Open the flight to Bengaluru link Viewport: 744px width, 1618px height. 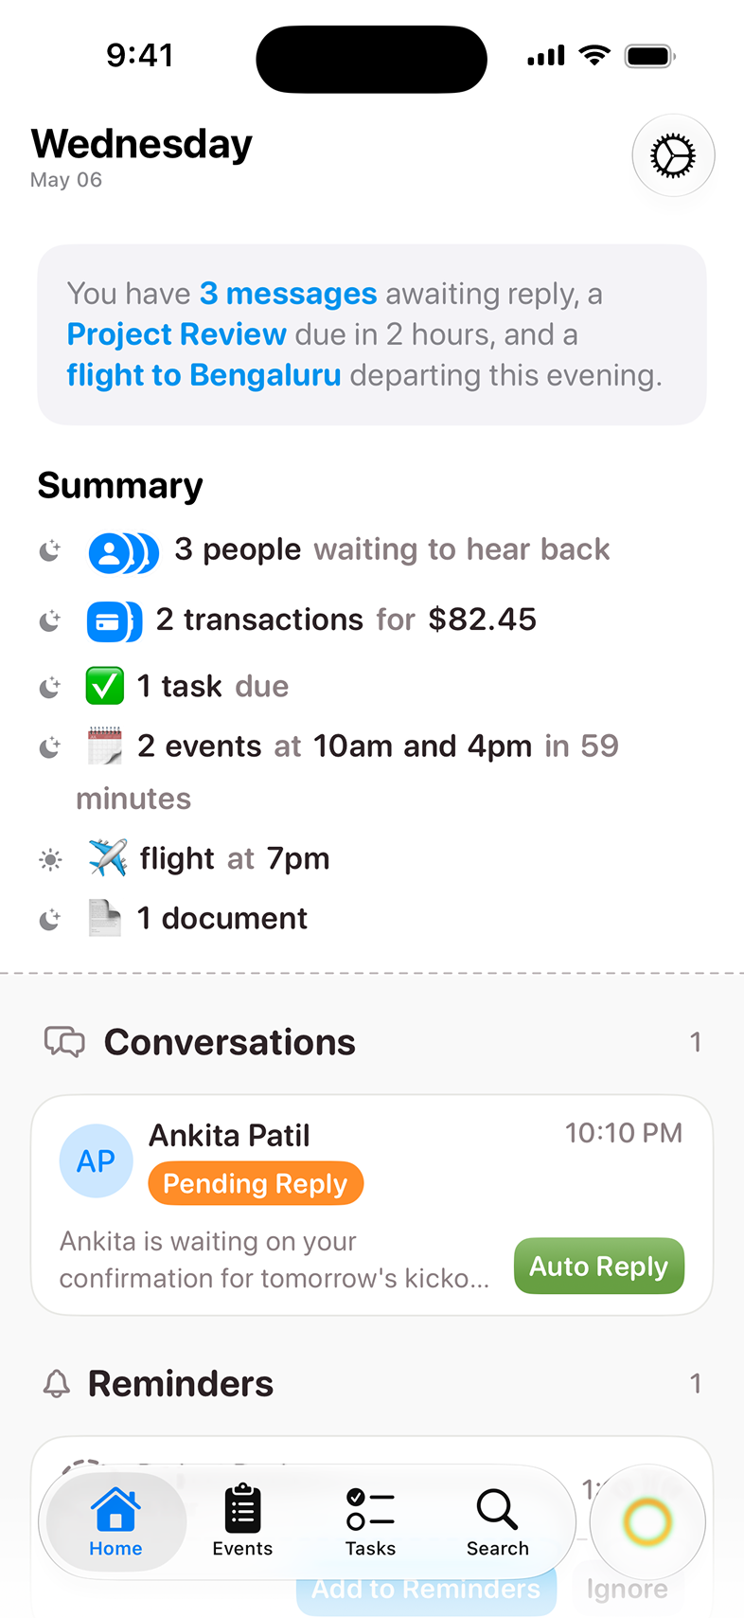coord(204,375)
